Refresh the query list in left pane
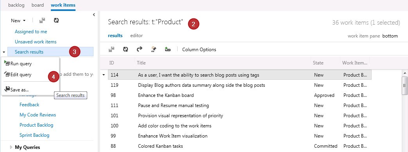The width and height of the screenshot is (408, 152). point(56,20)
